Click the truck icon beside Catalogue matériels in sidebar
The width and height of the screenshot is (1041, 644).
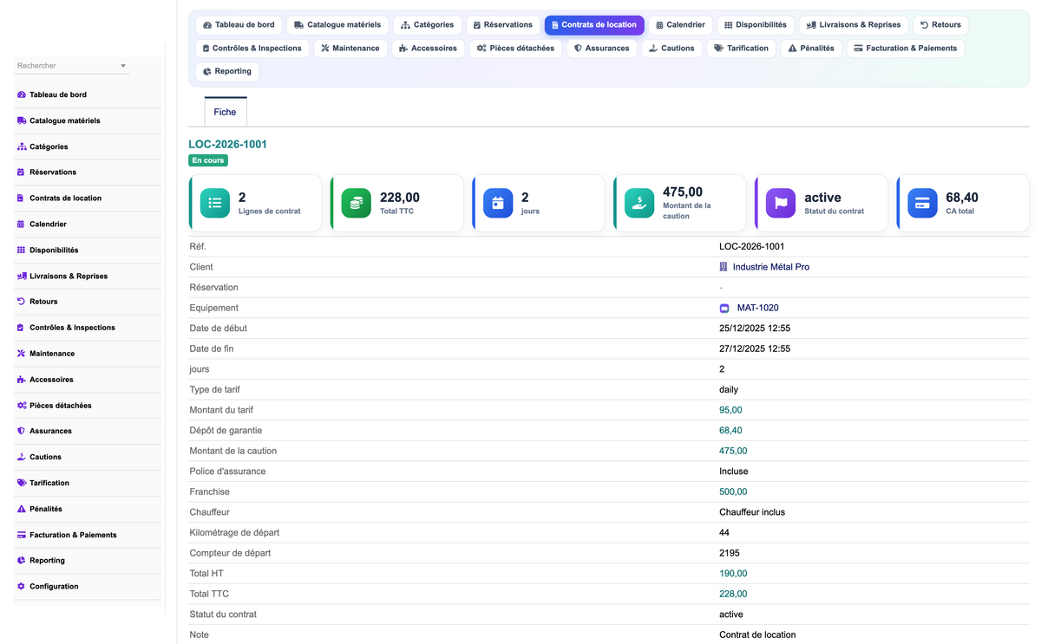(21, 120)
